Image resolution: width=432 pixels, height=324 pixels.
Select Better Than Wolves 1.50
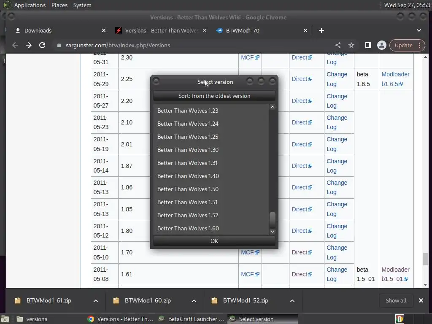(x=211, y=189)
